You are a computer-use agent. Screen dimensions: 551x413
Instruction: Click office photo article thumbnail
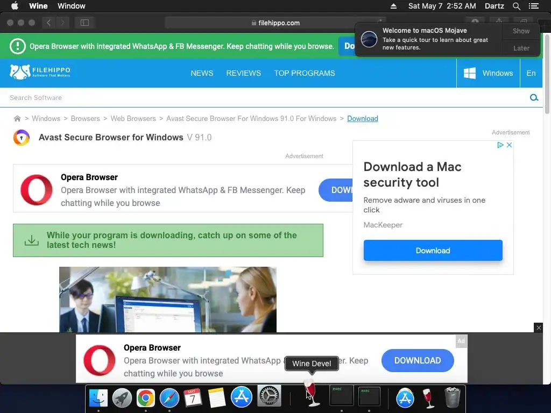(x=168, y=300)
